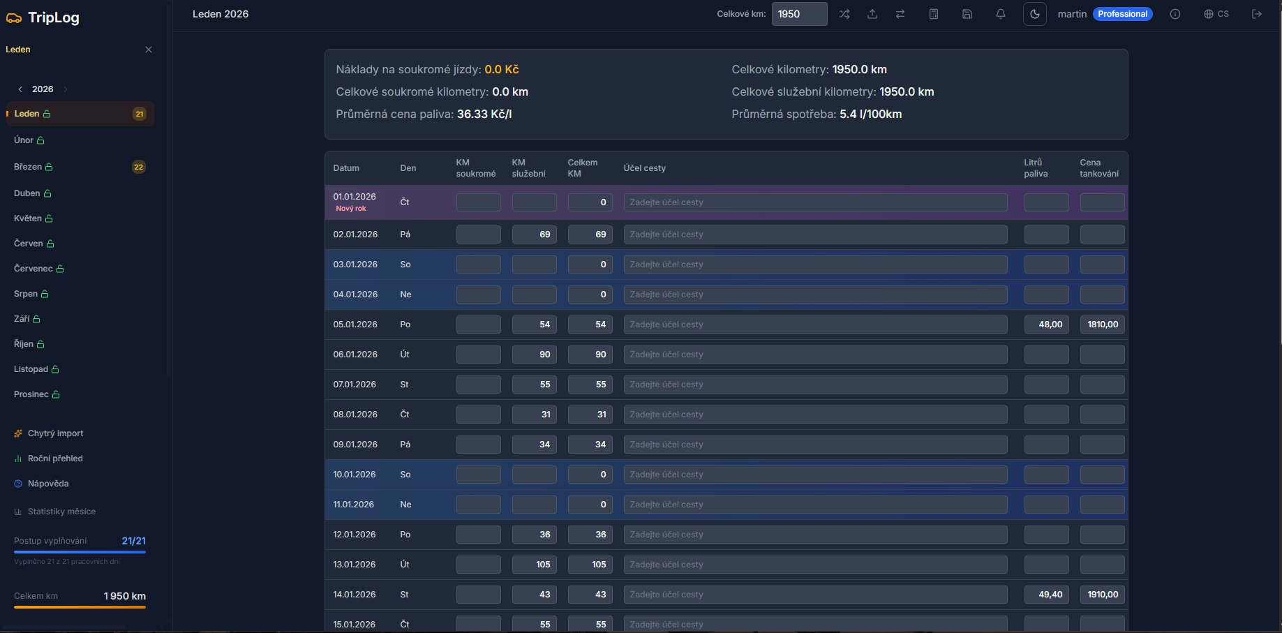Click the martin username in top bar
The height and width of the screenshot is (633, 1282).
pos(1072,14)
